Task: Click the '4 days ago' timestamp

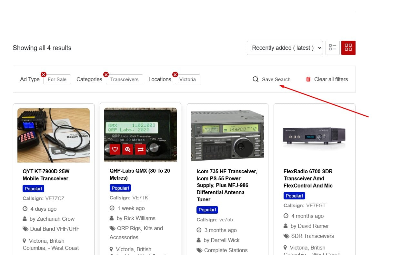Action: pyautogui.click(x=44, y=209)
